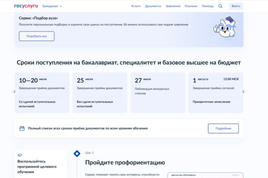Open the Платежи menu item
268x178 pixels.
(191, 6)
